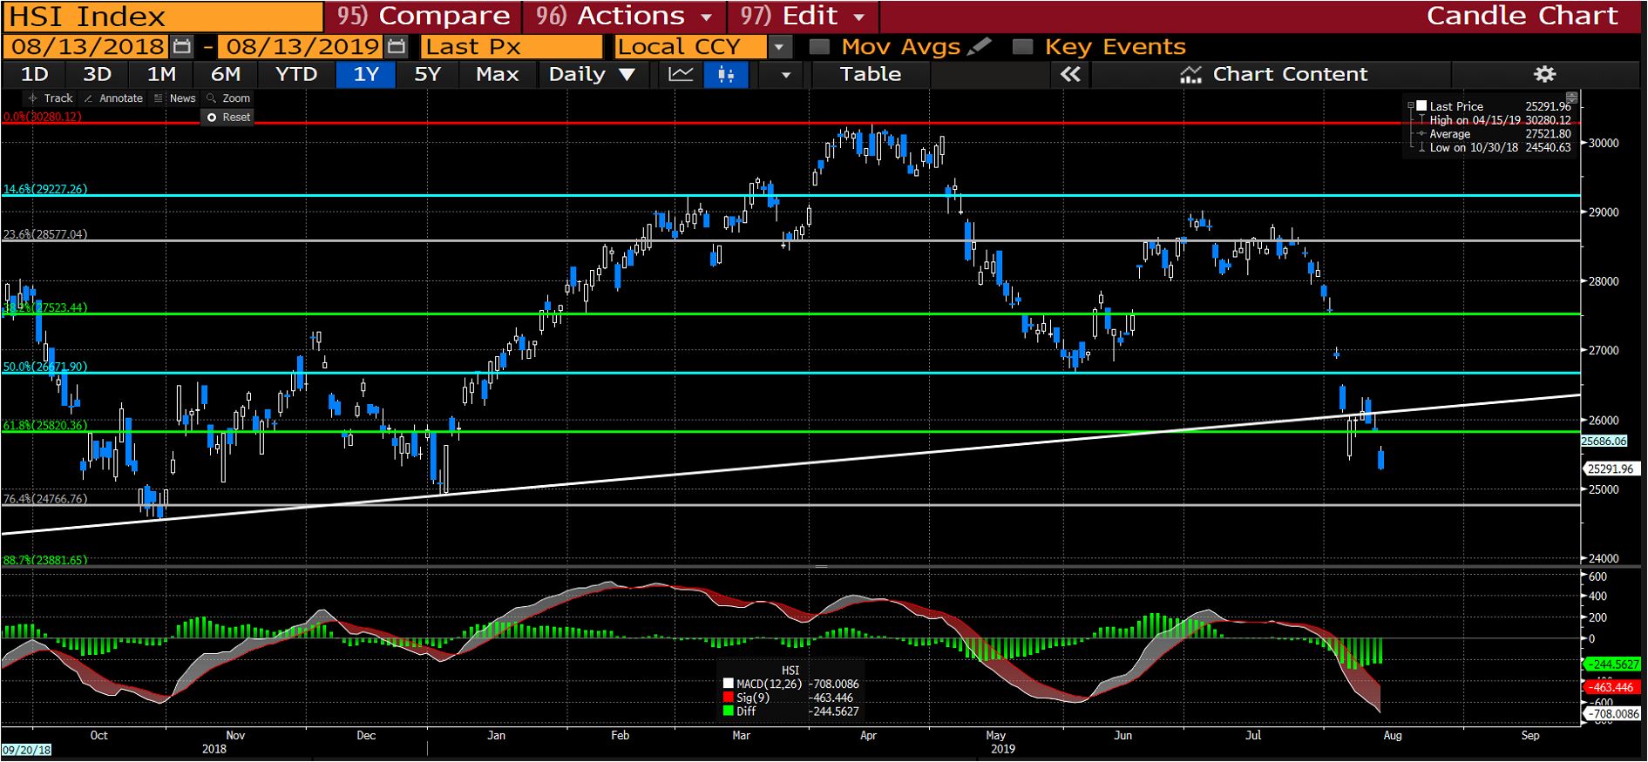Select the candlestick chart type icon
This screenshot has height=762, width=1648.
click(x=725, y=75)
